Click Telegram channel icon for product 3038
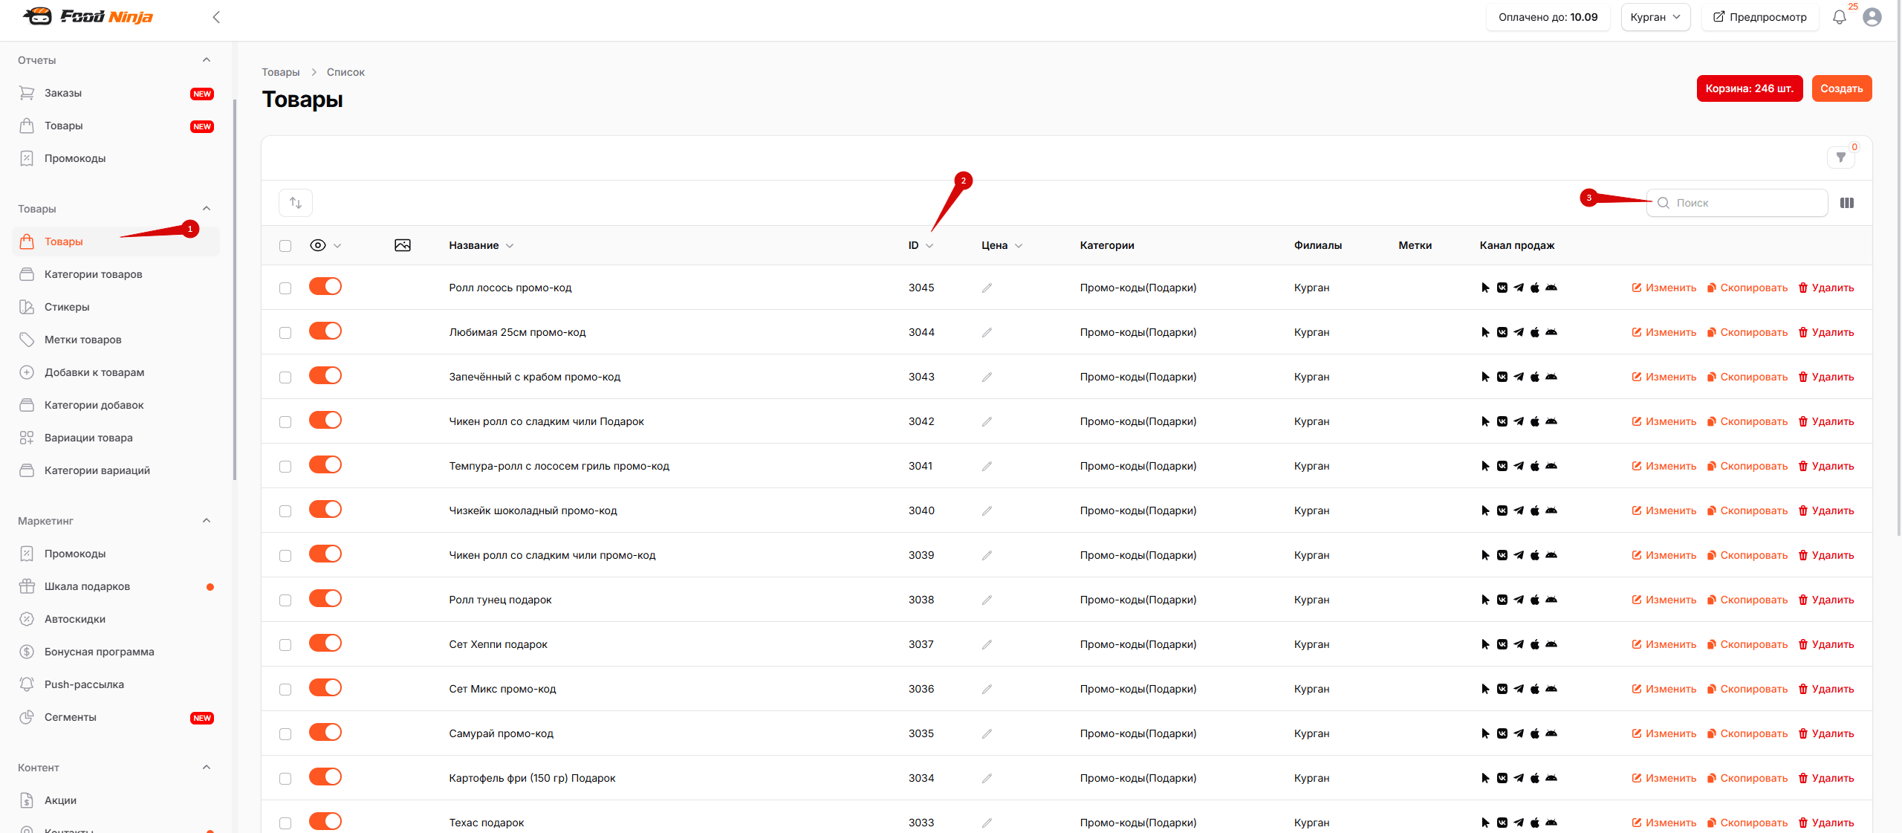 (1519, 600)
